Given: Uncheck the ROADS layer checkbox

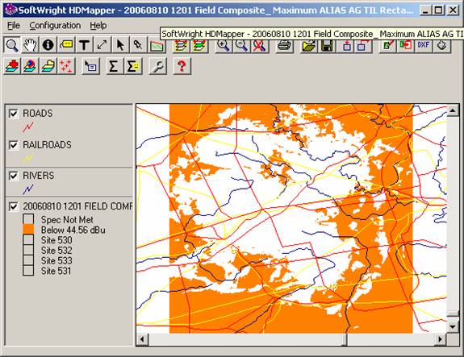Looking at the screenshot, I should click(14, 114).
